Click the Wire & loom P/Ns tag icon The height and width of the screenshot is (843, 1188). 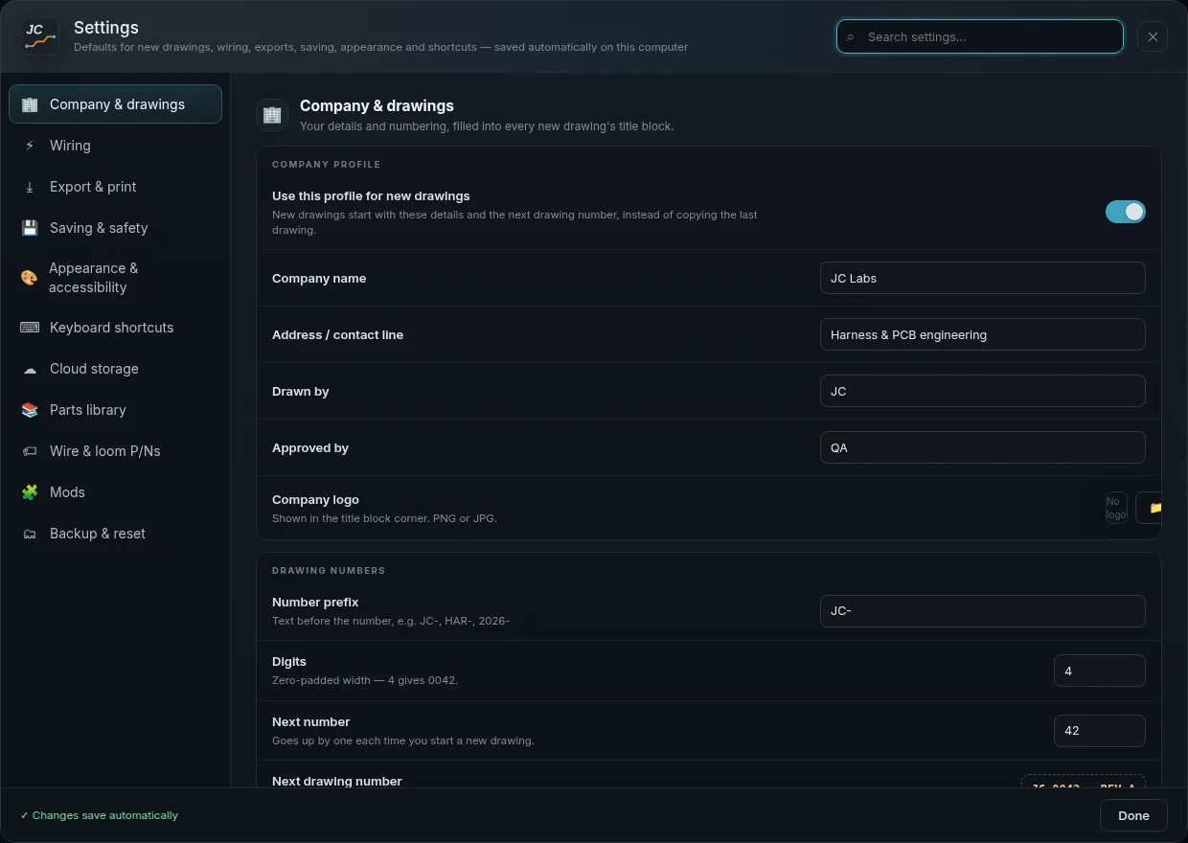[x=30, y=451]
